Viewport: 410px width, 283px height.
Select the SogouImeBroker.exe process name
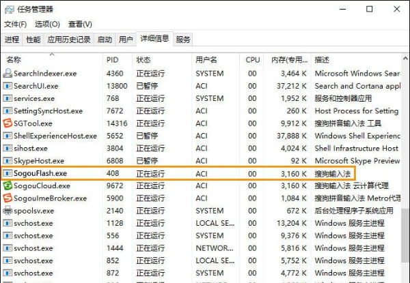pos(50,198)
